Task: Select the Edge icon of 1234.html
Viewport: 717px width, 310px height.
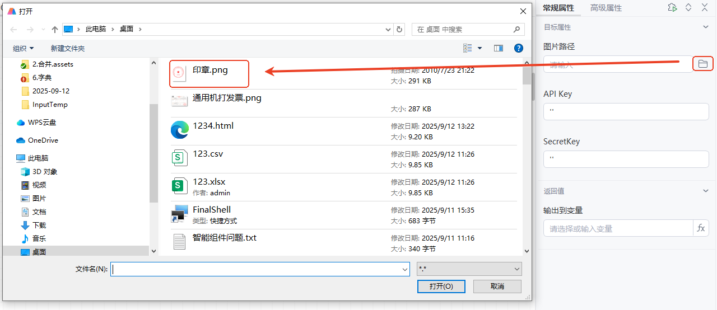Action: coord(179,130)
